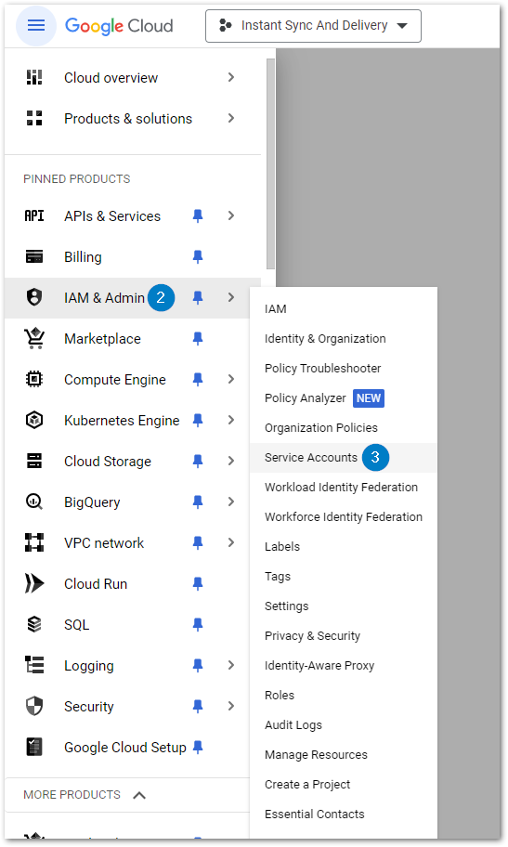Expand IAM & Admin submenu chevron

(x=231, y=297)
